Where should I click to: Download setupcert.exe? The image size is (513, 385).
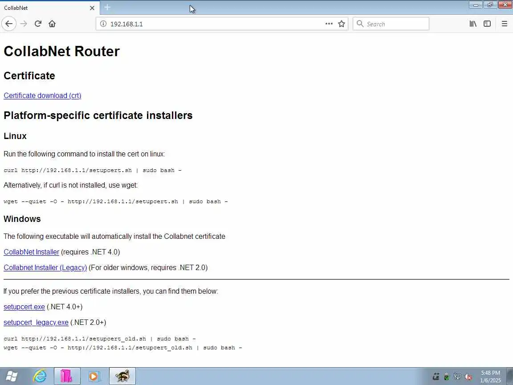point(24,307)
